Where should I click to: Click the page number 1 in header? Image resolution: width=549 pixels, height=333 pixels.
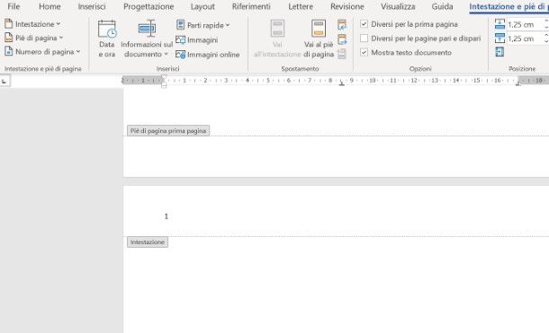166,216
